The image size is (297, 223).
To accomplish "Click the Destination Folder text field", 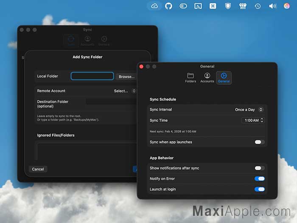I will pos(111,101).
